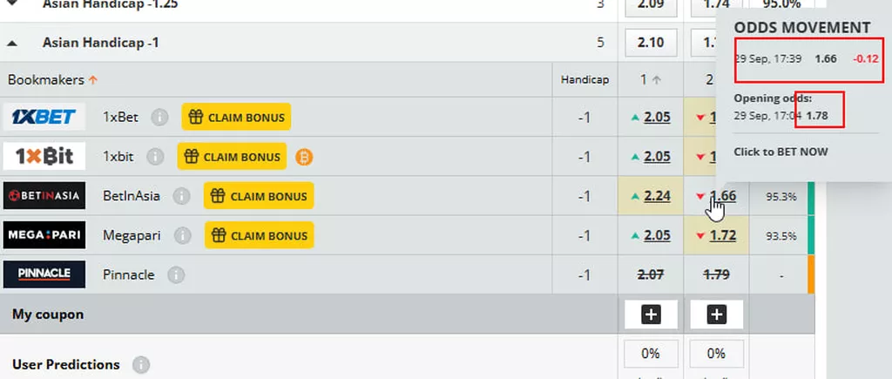
Task: Click the 1xBet bookmaker logo
Action: click(44, 117)
